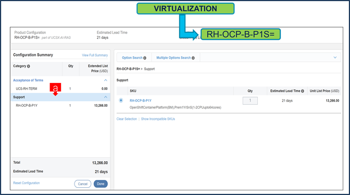
Task: Click the OpenShiftContainerPlatform SKU description text
Action: (x=176, y=108)
